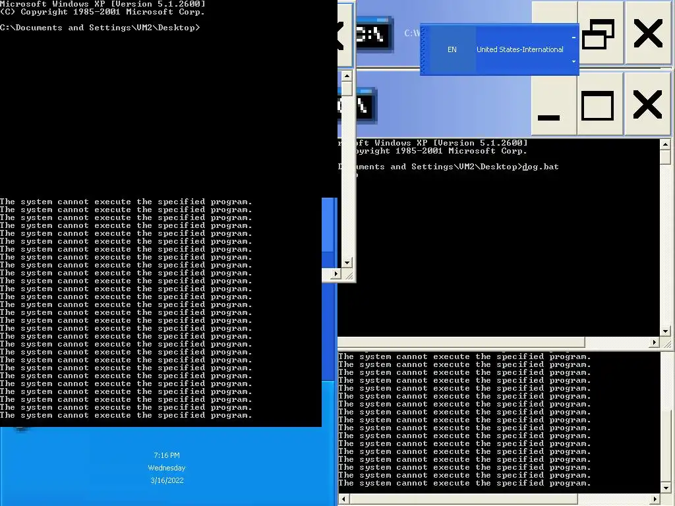
Task: Click the dog.bat command text
Action: [x=541, y=167]
